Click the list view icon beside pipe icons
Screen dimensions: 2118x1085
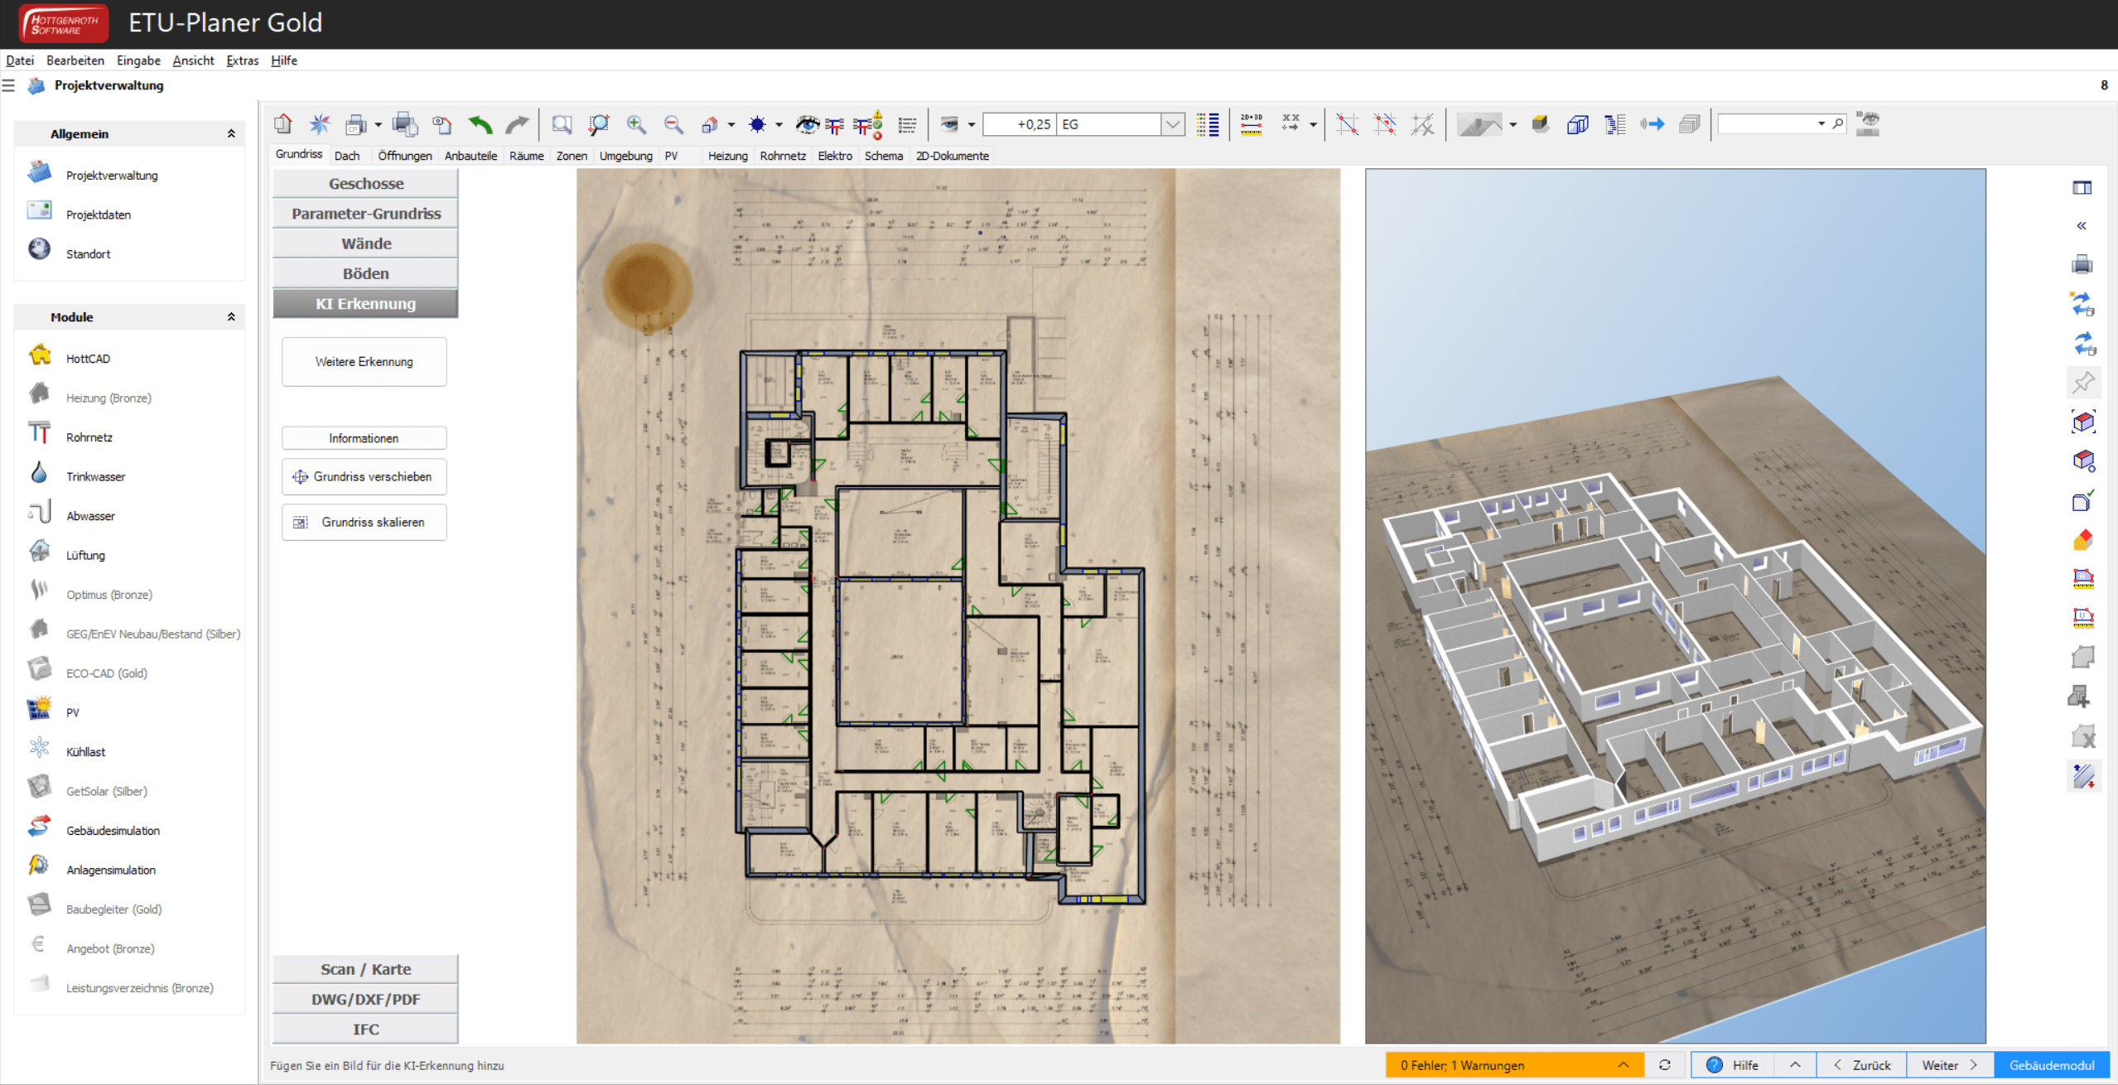pos(907,124)
